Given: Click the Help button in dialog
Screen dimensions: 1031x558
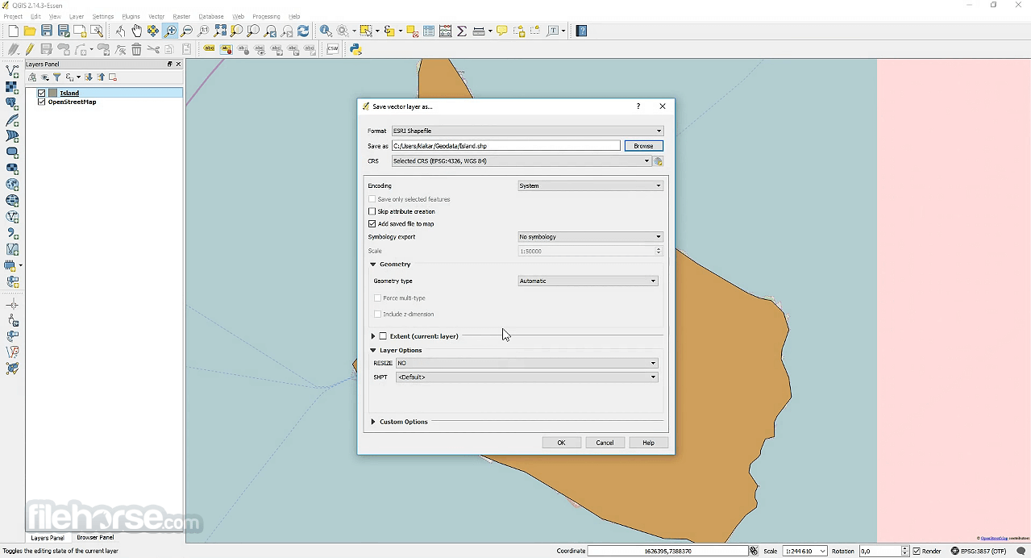Looking at the screenshot, I should 648,443.
